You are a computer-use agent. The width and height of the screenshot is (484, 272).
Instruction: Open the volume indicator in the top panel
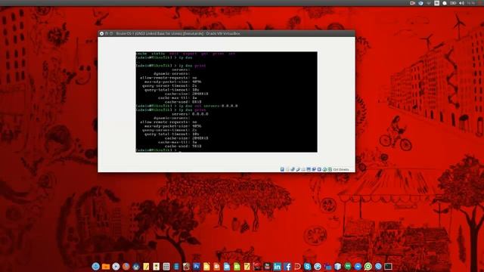click(x=461, y=3)
